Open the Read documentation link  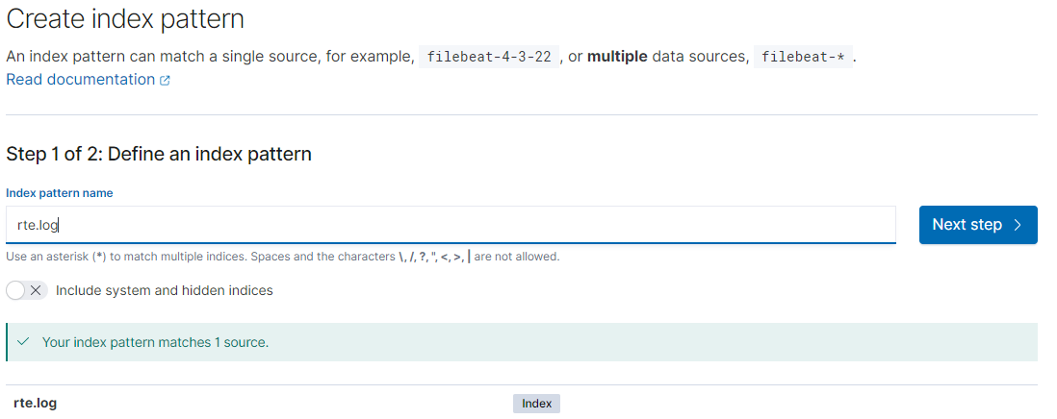pyautogui.click(x=80, y=80)
